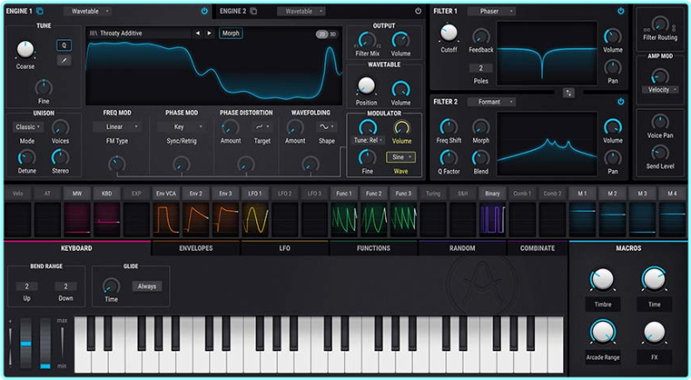
Task: Click the Filter 2 Q Factor knob
Action: tap(449, 158)
